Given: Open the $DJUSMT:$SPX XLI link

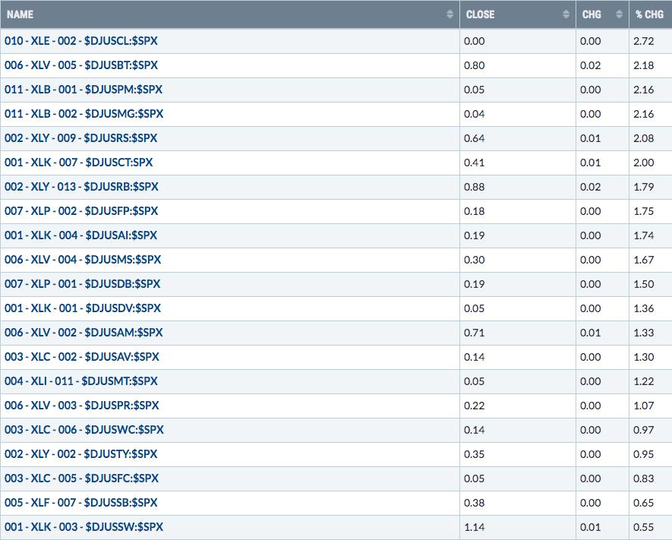Looking at the screenshot, I should (81, 381).
